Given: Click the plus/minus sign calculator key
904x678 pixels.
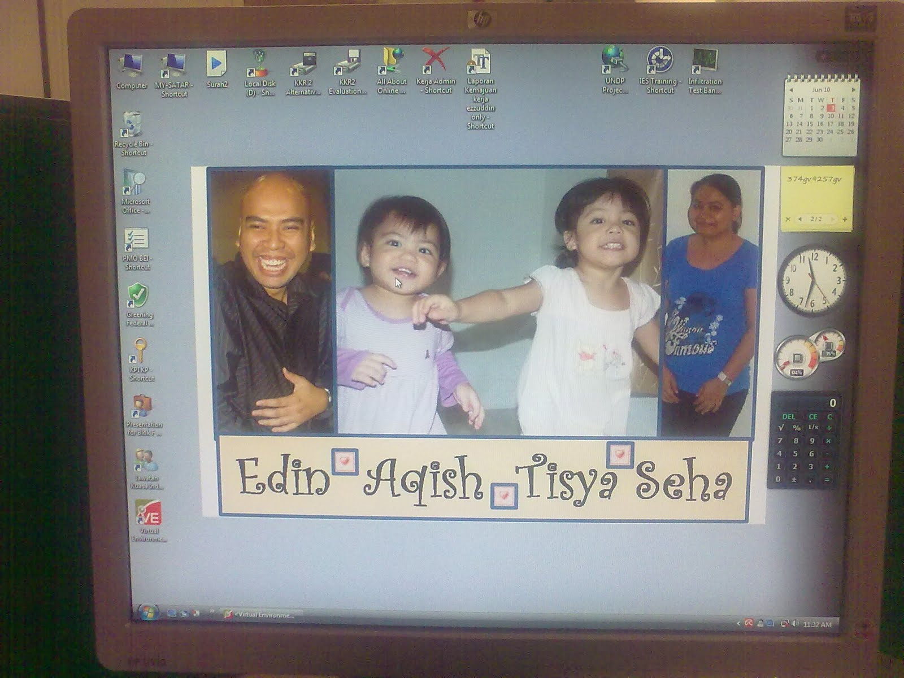Looking at the screenshot, I should 794,480.
